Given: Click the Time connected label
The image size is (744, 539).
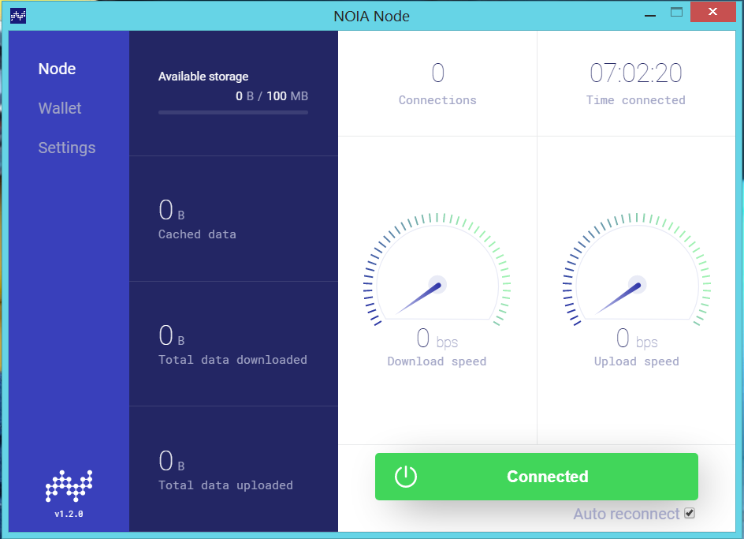Looking at the screenshot, I should (x=636, y=100).
